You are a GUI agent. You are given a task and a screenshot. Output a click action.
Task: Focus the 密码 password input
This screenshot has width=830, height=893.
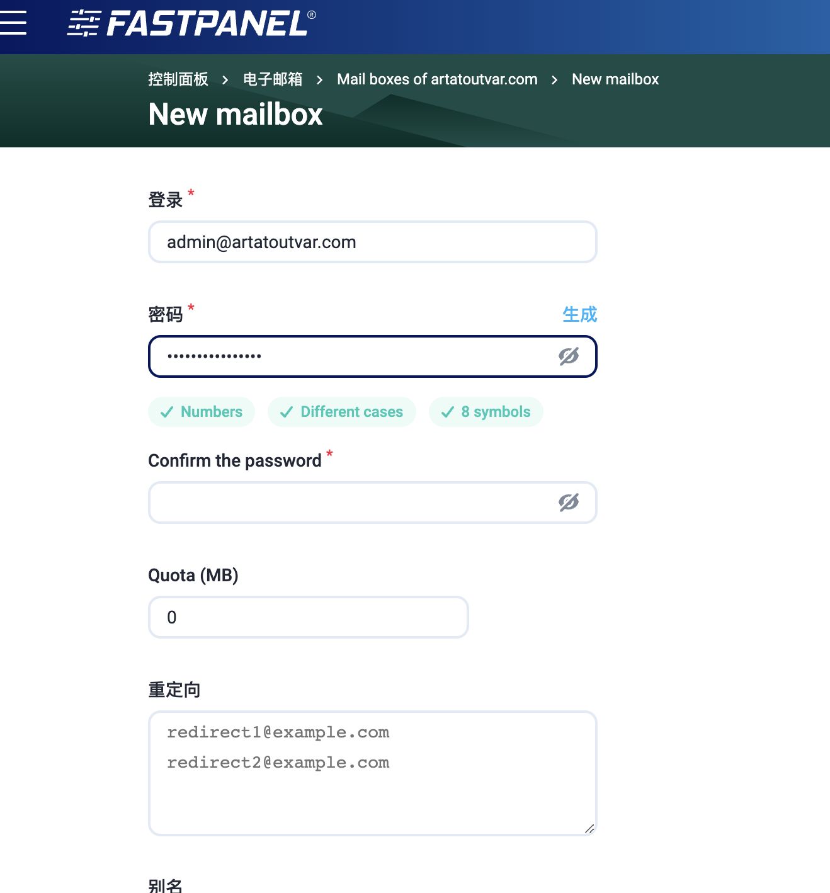[x=346, y=356]
